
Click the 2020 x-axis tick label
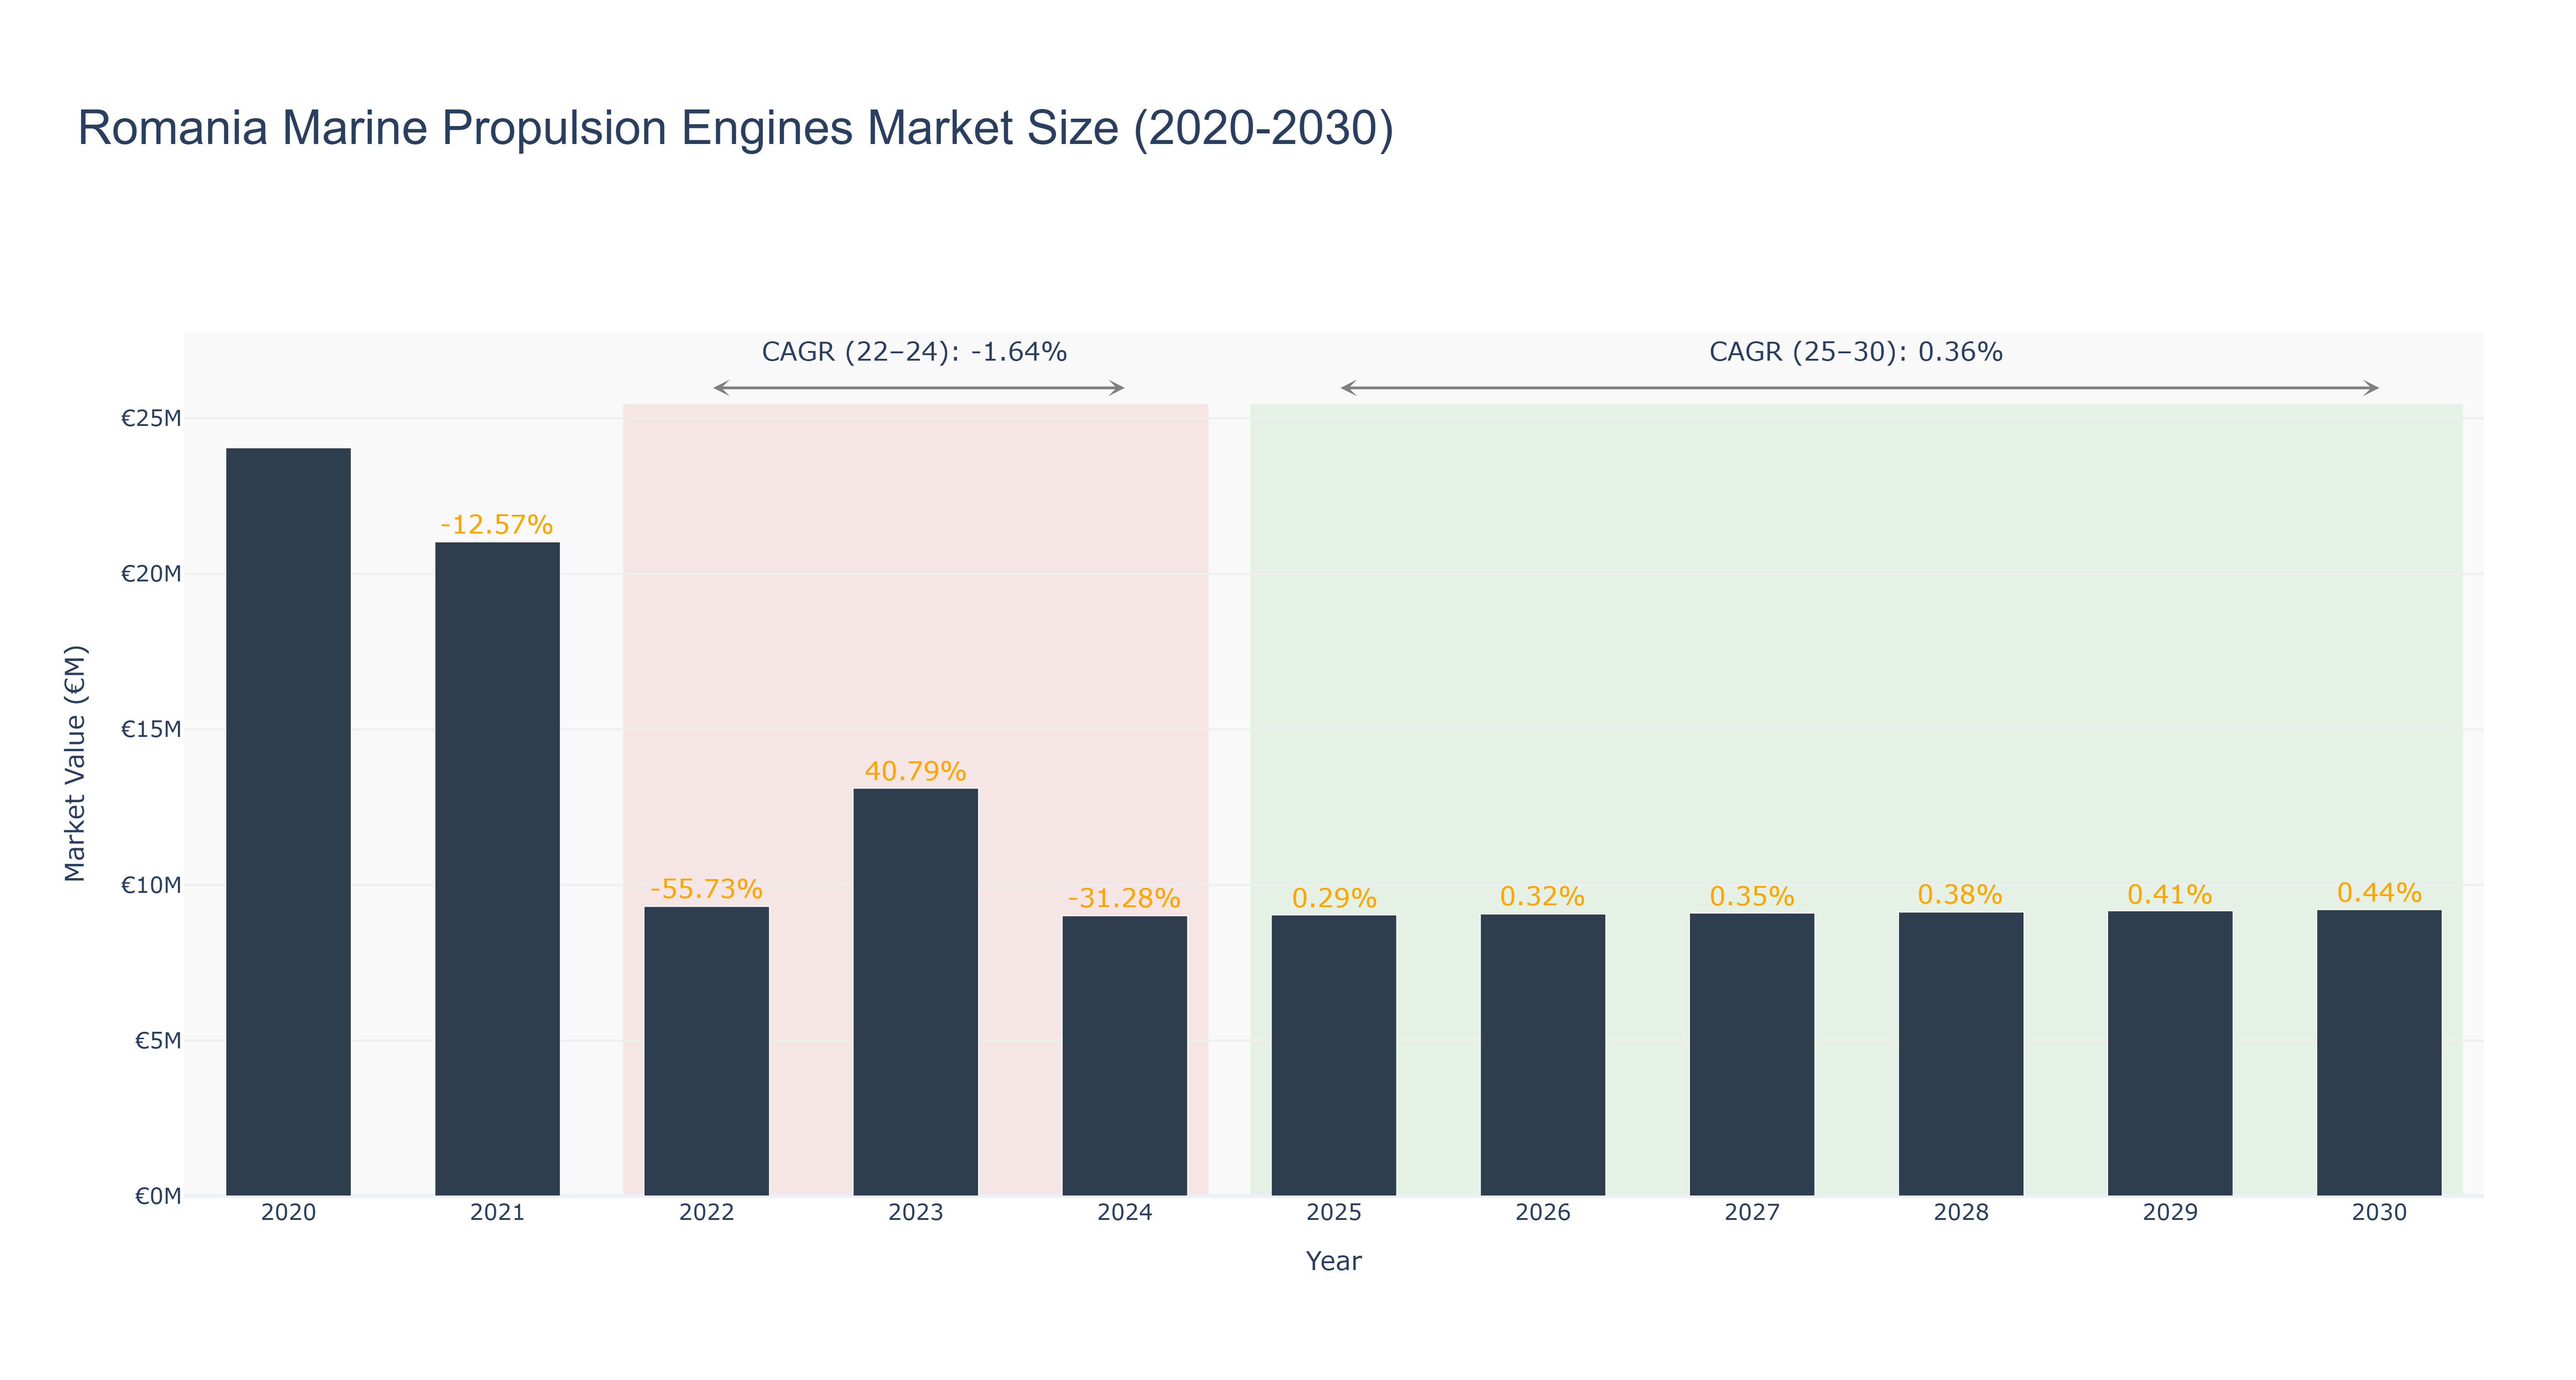(x=288, y=1212)
